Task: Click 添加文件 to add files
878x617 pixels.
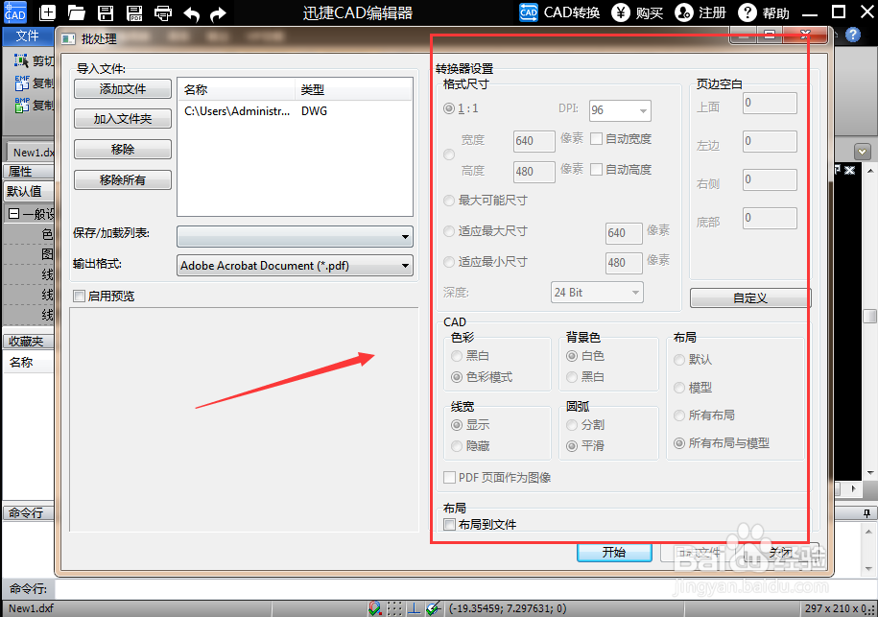Action: point(122,90)
